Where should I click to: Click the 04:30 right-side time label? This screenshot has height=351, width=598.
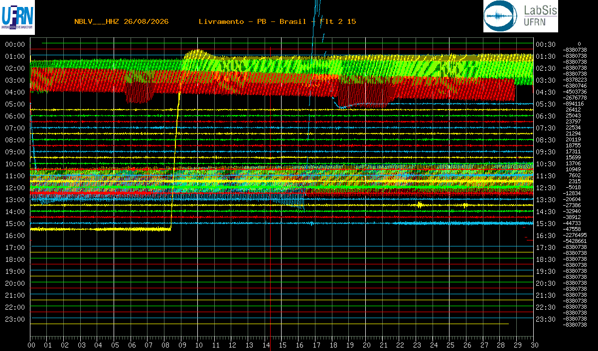(x=546, y=92)
